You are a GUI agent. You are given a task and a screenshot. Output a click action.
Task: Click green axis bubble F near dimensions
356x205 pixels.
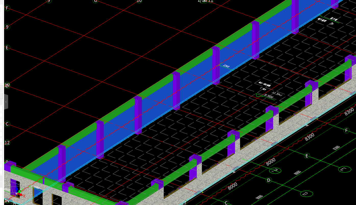click(346, 130)
